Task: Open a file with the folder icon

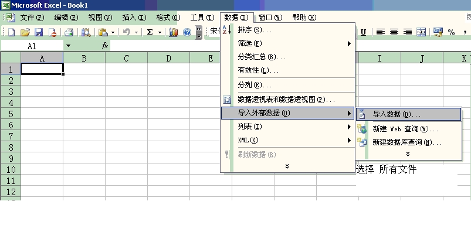Action: pos(25,32)
